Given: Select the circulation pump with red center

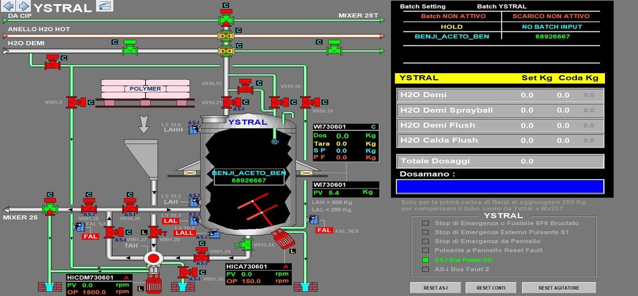Looking at the screenshot, I should [153, 258].
